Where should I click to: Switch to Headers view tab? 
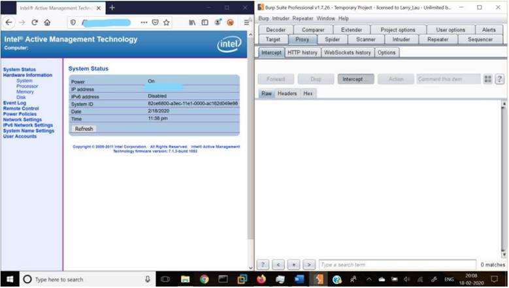287,94
